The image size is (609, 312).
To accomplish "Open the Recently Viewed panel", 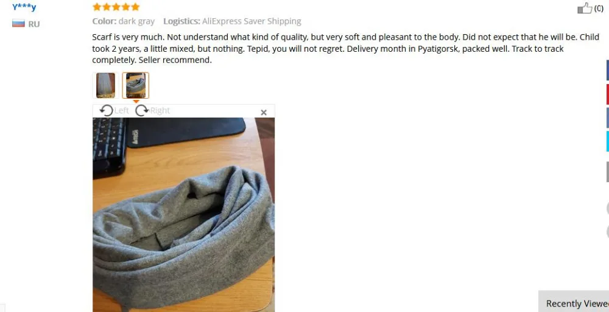I will tap(574, 302).
